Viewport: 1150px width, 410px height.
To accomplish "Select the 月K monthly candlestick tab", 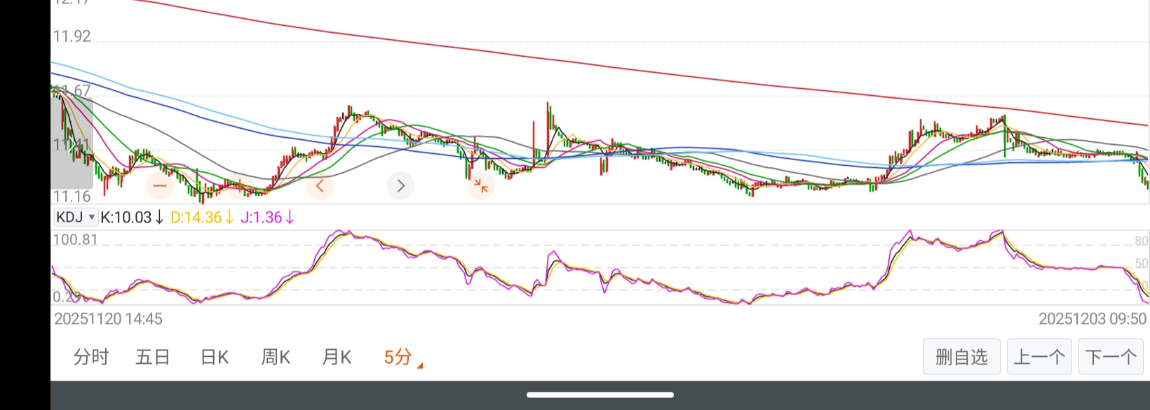I will point(337,358).
